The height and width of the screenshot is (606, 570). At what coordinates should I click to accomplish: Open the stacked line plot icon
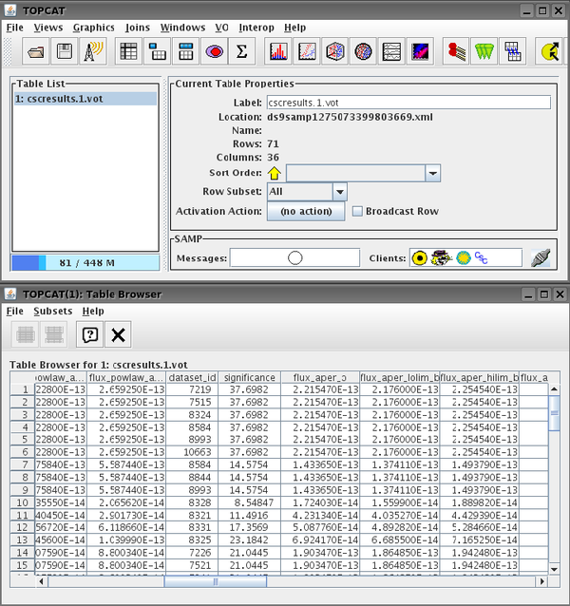[x=391, y=51]
